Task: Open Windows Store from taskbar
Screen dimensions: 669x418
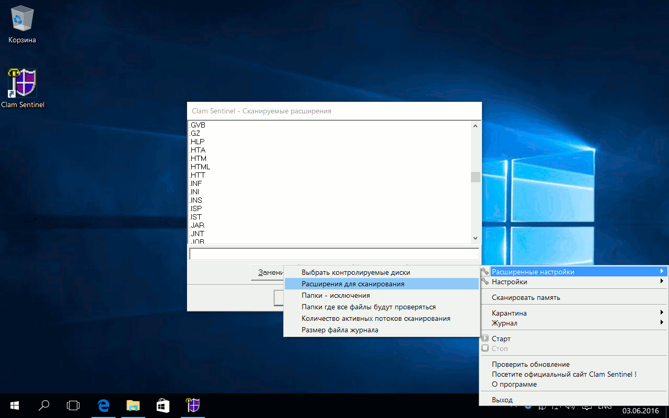Action: pos(163,405)
